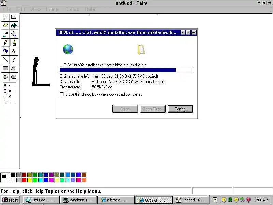Viewport: 273px width, 205px height.
Task: Open the Help menu in Paint
Action: pos(90,9)
